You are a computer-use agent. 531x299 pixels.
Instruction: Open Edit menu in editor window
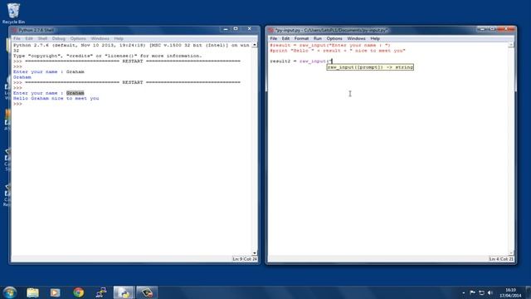click(285, 39)
